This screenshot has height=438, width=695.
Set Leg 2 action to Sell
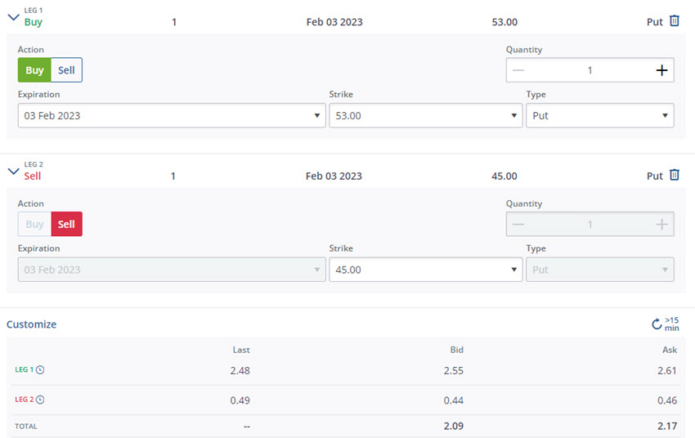pos(66,224)
